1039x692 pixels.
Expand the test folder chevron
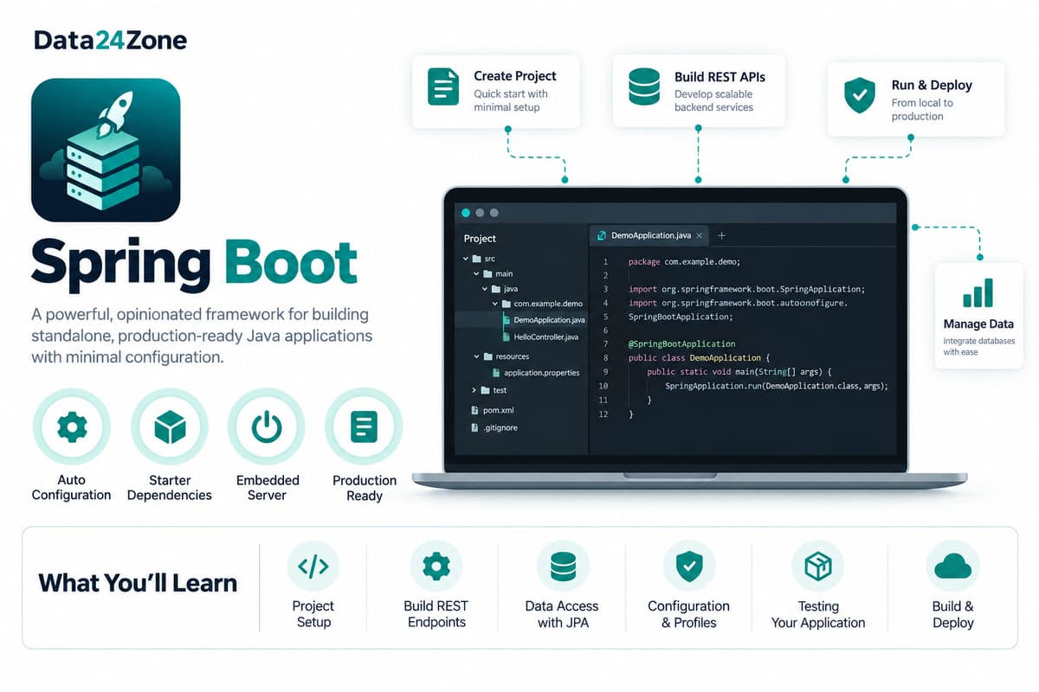pos(474,390)
